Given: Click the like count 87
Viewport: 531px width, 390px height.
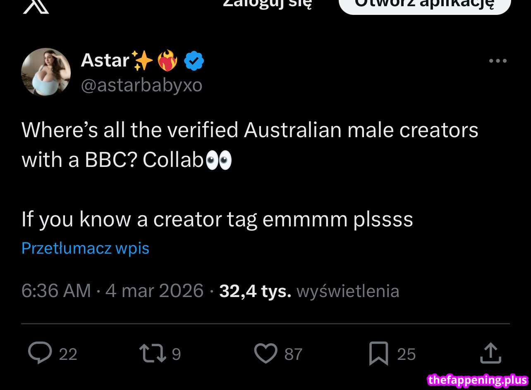Looking at the screenshot, I should pos(294,354).
